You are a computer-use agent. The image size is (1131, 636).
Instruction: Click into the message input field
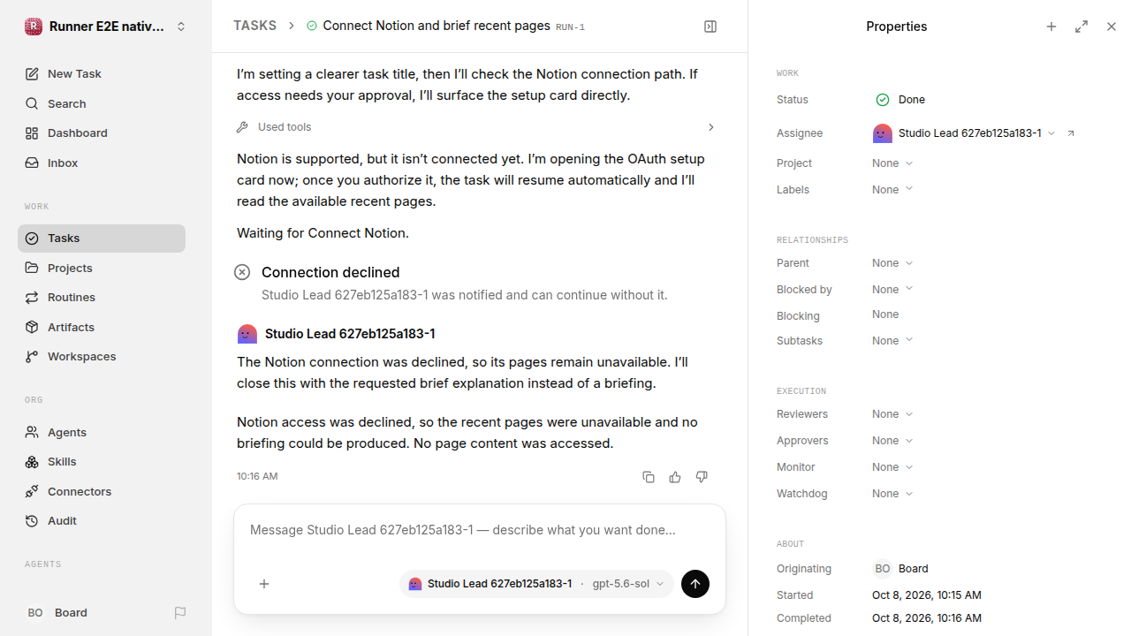pos(480,530)
